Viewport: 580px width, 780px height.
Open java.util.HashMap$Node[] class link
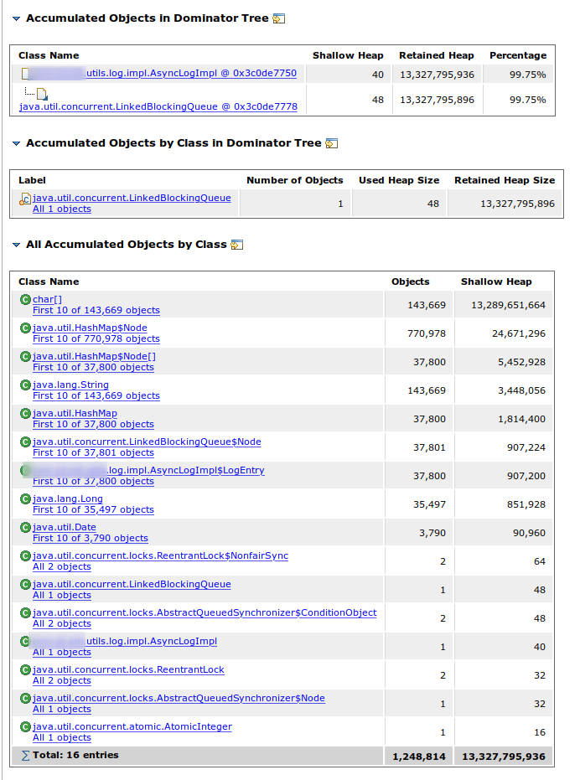point(94,356)
